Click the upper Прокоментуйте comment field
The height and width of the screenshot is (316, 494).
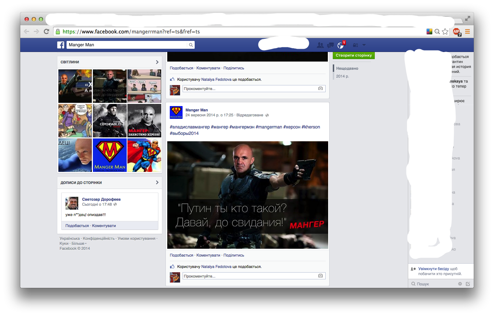254,89
